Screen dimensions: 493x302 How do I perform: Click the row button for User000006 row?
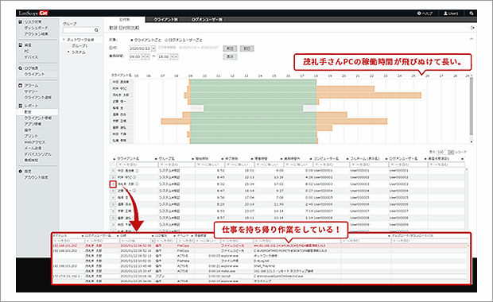(x=113, y=204)
